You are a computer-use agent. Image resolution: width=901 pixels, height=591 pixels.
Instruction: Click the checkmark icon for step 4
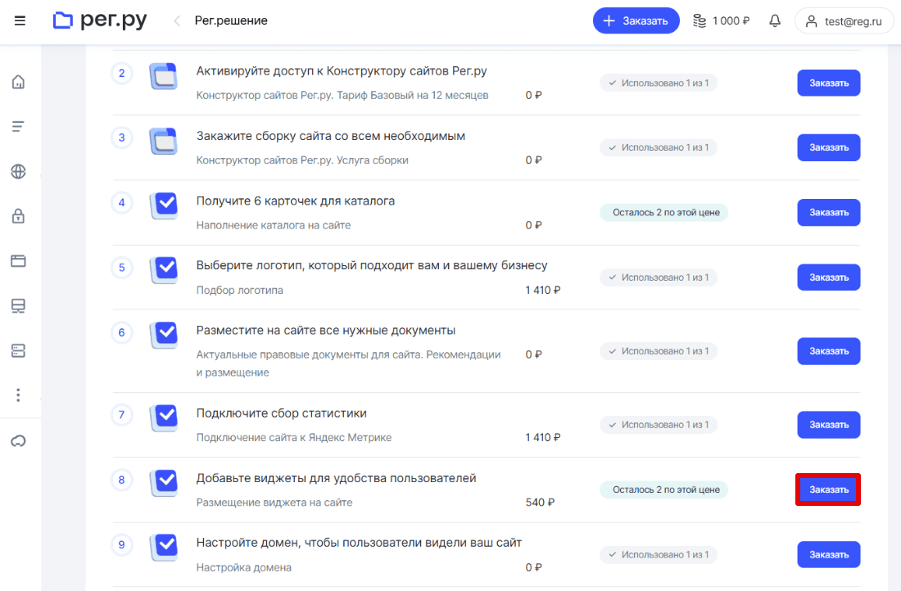[x=165, y=205]
